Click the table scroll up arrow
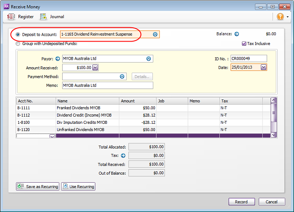Image resolution: width=294 pixels, height=212 pixels. (x=274, y=100)
